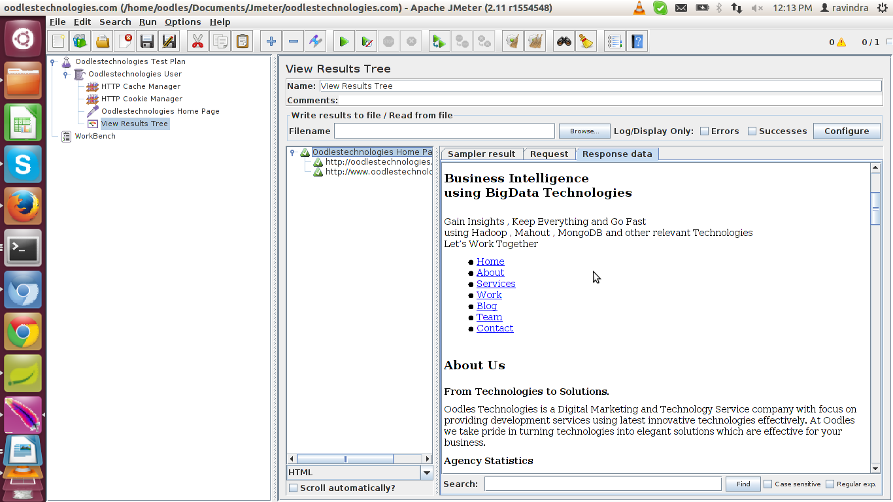This screenshot has height=502, width=893.
Task: Enable the Case sensitive checkbox
Action: pos(768,484)
